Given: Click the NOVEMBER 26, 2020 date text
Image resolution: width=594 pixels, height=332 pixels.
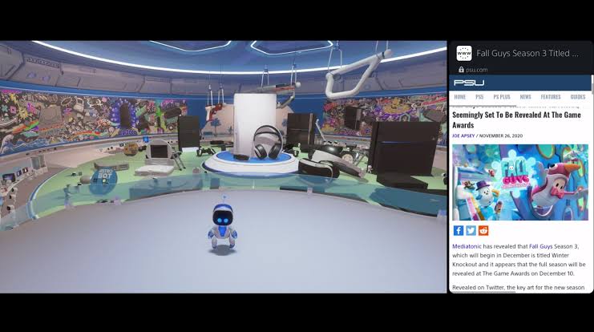Looking at the screenshot, I should coord(501,136).
